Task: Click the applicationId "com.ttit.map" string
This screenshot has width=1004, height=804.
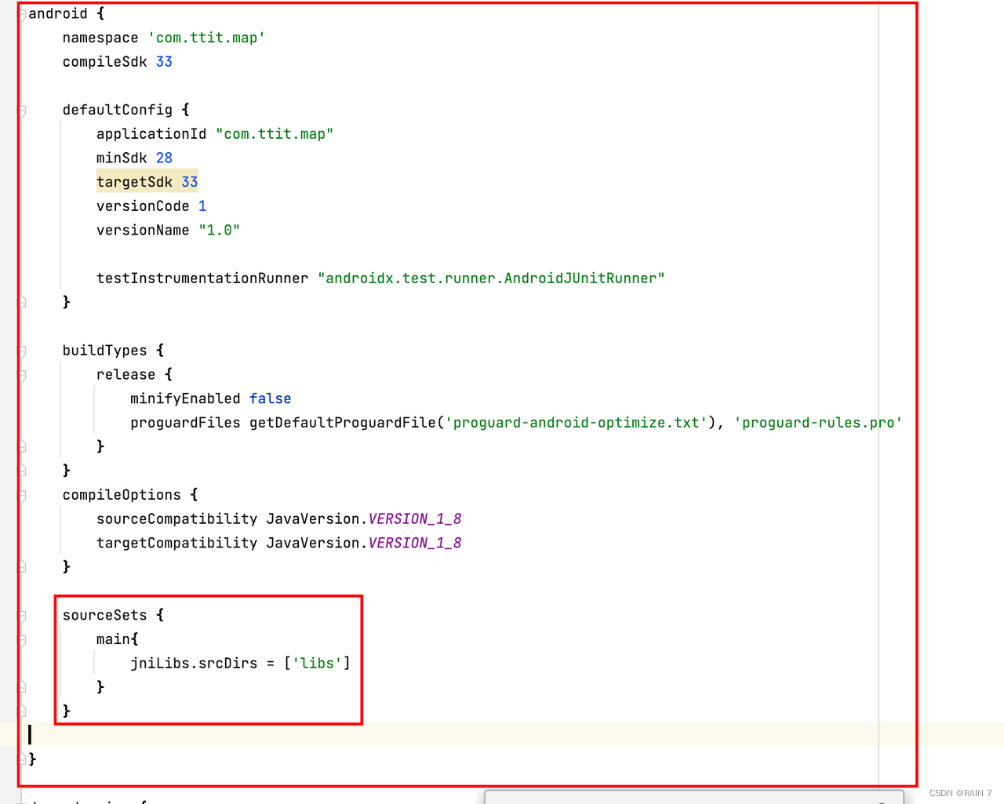Action: pos(275,134)
